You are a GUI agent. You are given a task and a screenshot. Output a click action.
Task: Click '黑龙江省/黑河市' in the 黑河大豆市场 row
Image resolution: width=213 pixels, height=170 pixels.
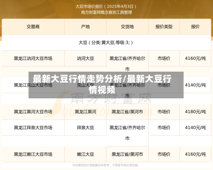[x=127, y=112]
